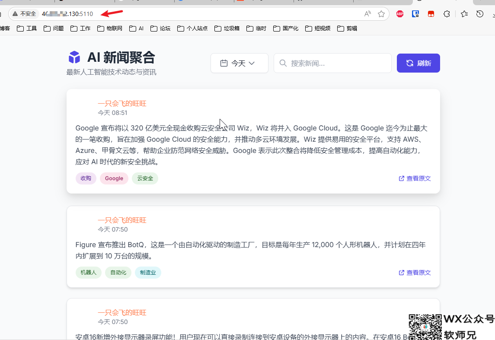Open the 个人站点 bookmark folder

point(192,29)
